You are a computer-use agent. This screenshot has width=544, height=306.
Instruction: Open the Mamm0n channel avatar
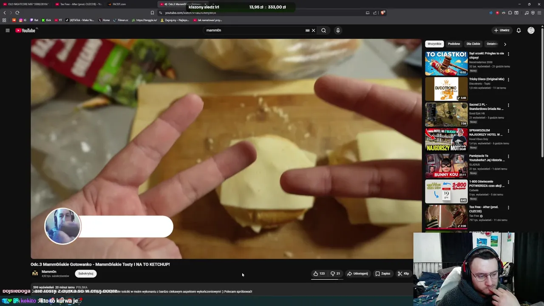pyautogui.click(x=35, y=273)
